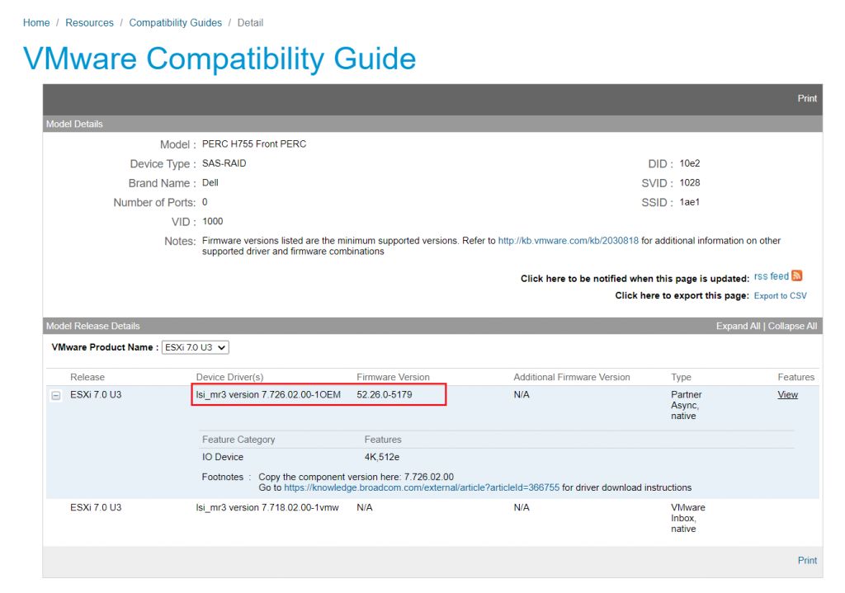The height and width of the screenshot is (593, 845).
Task: Click the DID value 10e2
Action: pyautogui.click(x=689, y=163)
